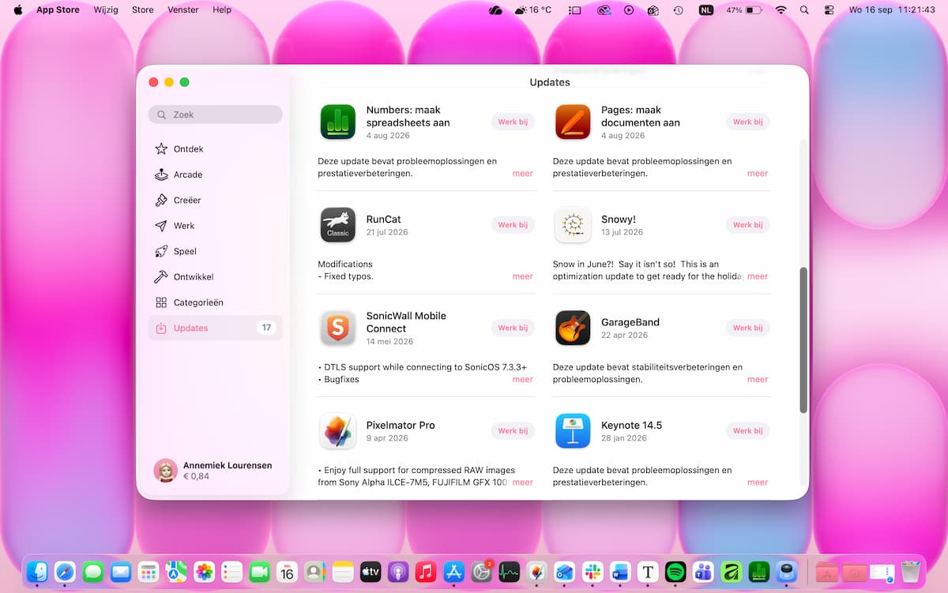Click the Wi-Fi menu bar icon

[781, 10]
